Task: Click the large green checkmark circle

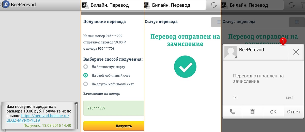Action: 185,67
